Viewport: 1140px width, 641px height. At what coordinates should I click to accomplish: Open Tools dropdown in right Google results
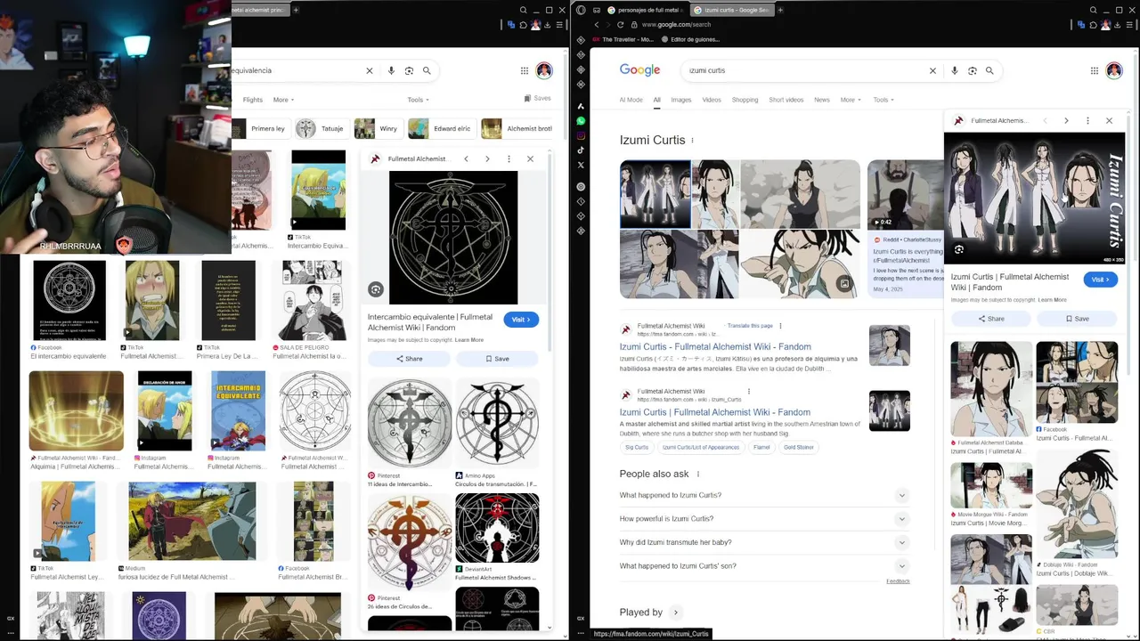883,100
